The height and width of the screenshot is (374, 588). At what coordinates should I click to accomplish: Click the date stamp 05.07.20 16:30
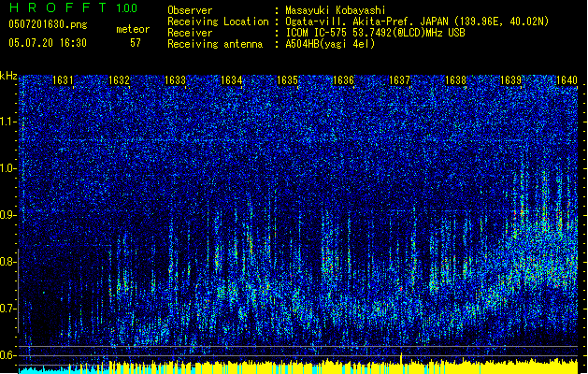click(x=48, y=43)
